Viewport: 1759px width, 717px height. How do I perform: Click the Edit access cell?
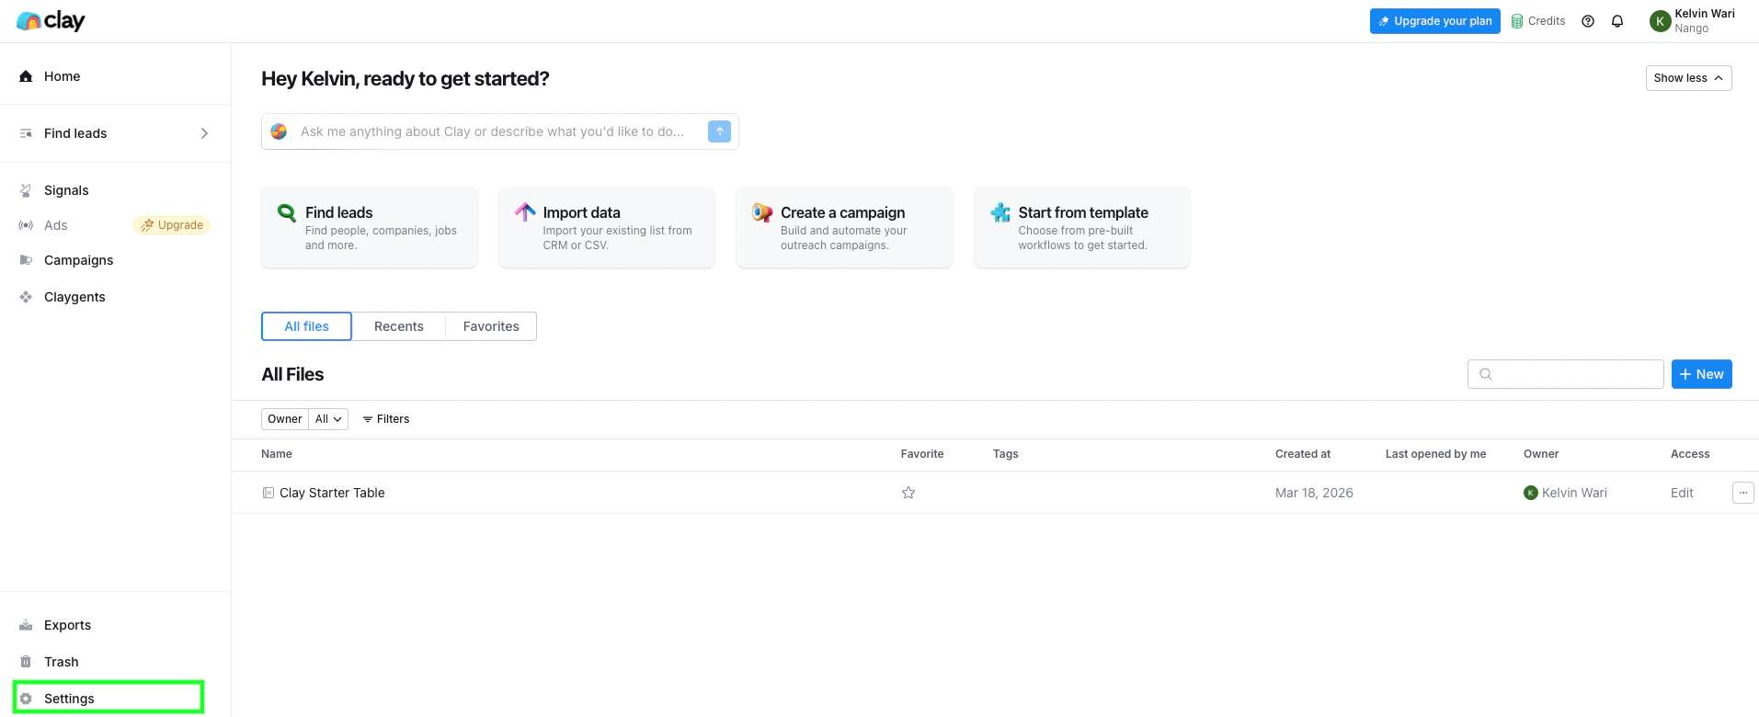(1682, 493)
